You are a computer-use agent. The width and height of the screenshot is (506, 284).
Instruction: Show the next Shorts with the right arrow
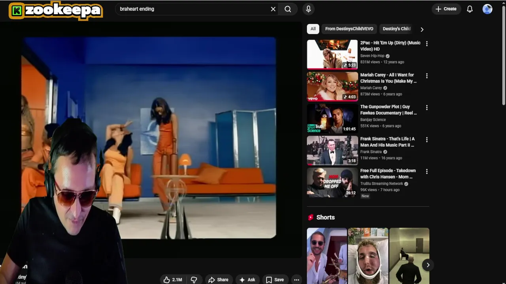click(428, 265)
